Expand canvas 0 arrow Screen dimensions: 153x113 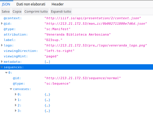16,94
